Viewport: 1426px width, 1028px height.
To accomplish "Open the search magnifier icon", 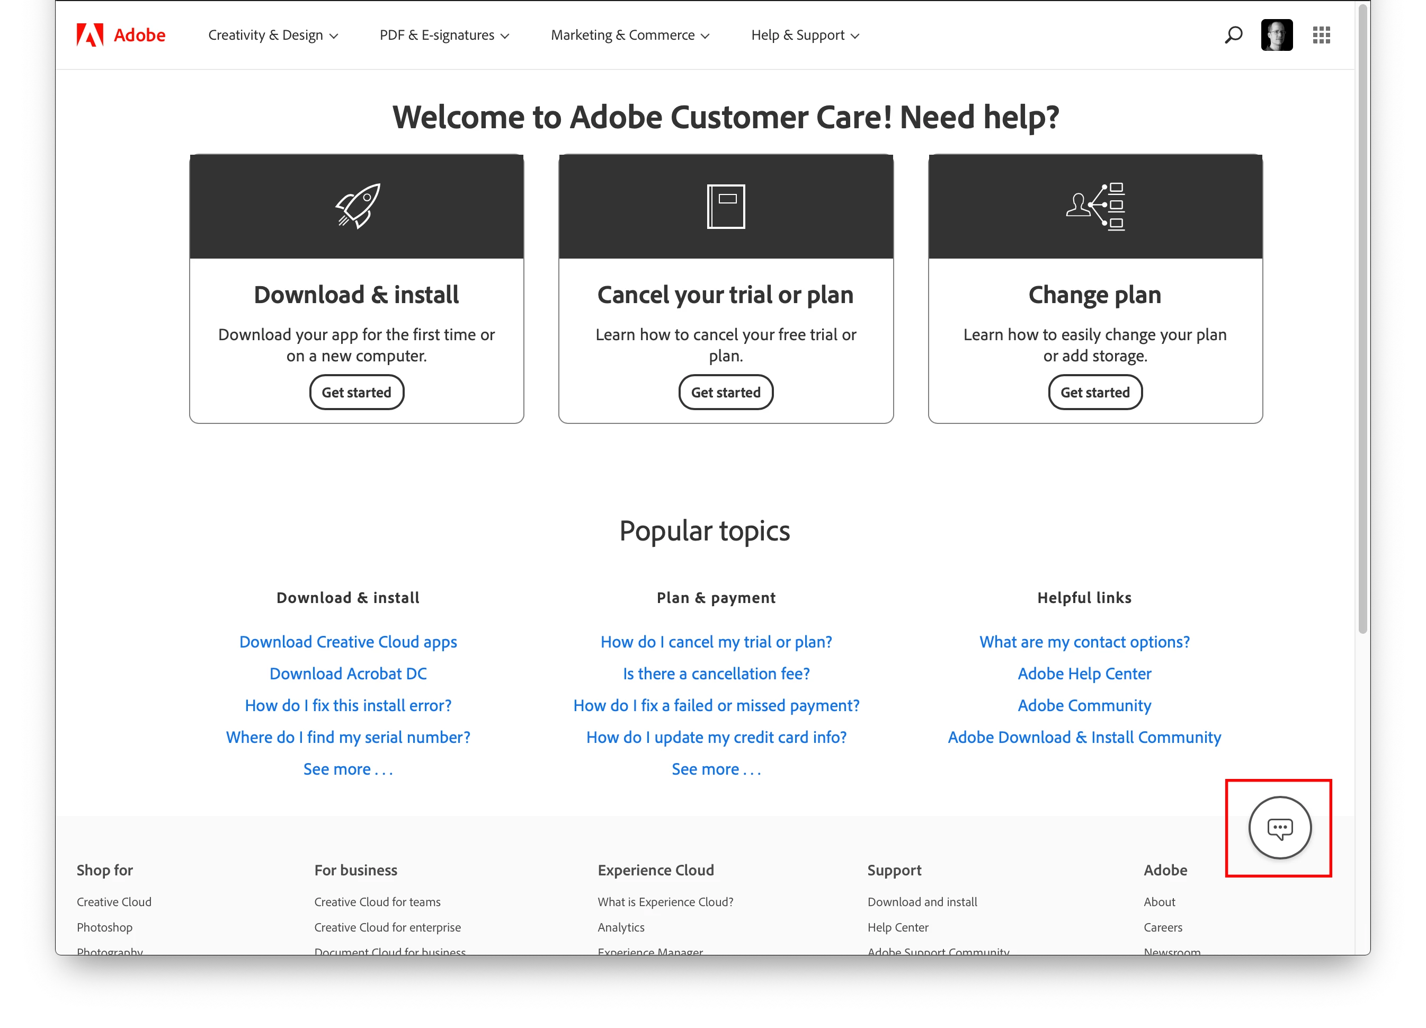I will click(x=1233, y=34).
